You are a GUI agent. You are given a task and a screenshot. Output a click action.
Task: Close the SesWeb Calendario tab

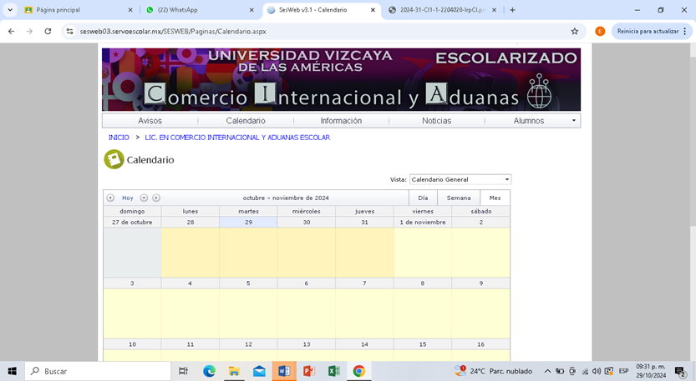(x=373, y=10)
